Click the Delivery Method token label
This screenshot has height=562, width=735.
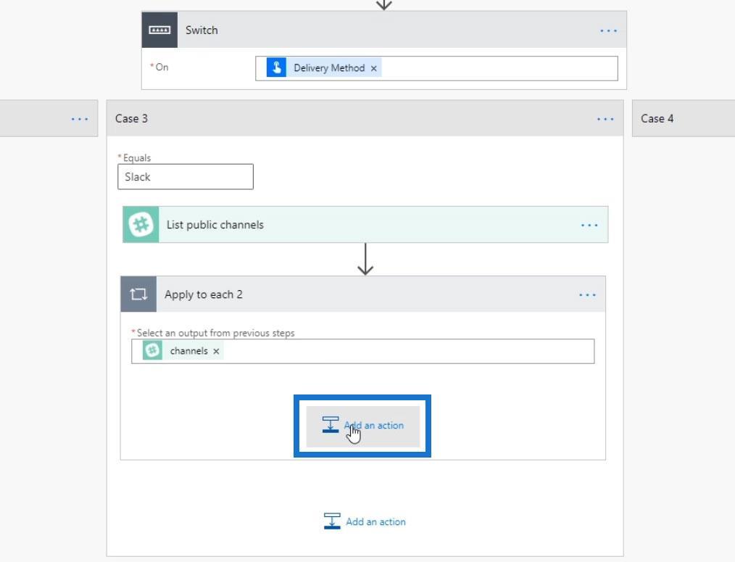(x=329, y=68)
